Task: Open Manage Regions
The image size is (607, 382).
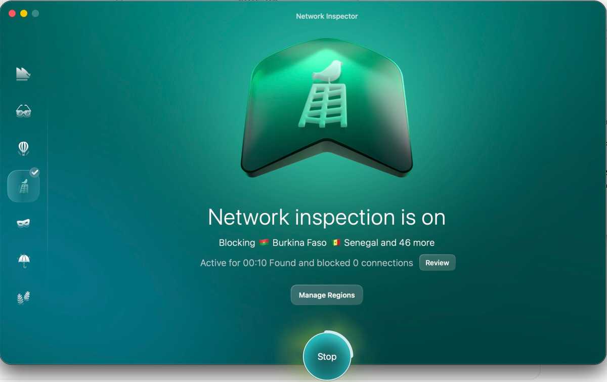Action: (327, 295)
